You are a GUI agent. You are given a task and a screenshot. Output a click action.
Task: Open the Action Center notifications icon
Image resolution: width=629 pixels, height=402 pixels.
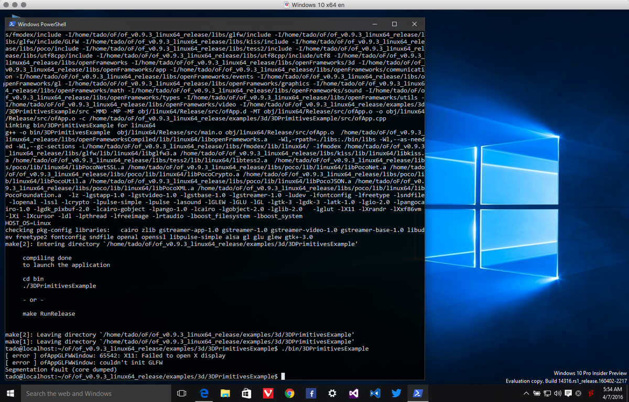tap(568, 393)
